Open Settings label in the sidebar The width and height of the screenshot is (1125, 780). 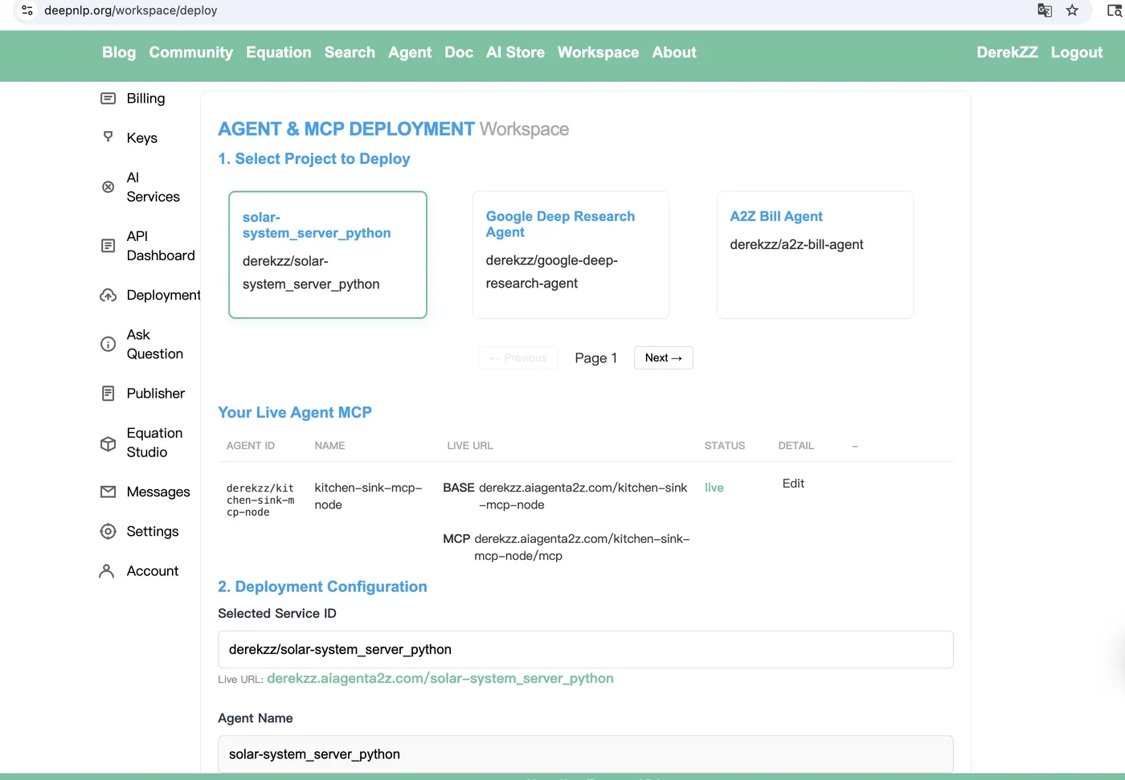(153, 531)
